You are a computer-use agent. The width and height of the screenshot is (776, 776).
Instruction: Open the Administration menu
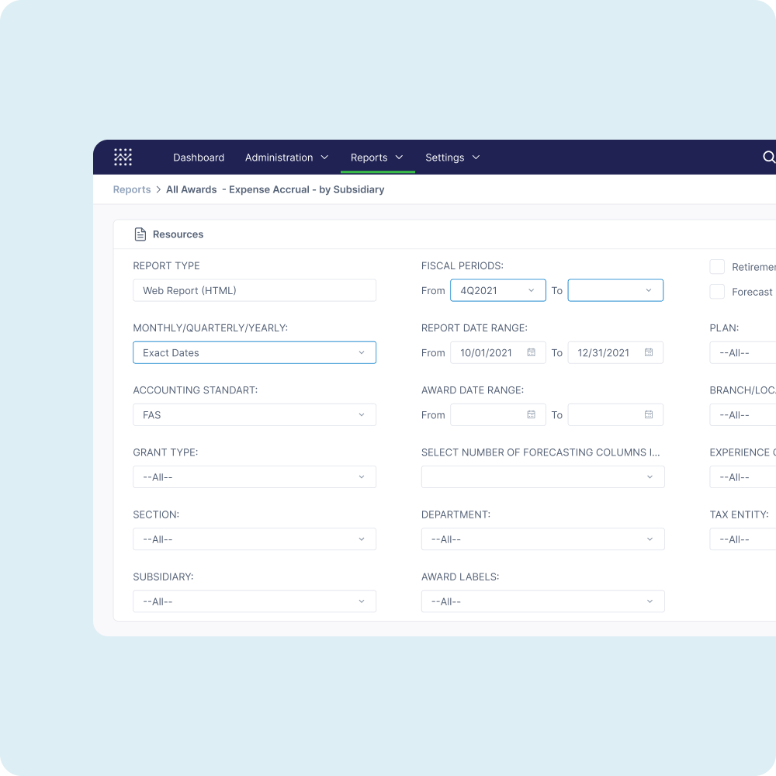pos(286,158)
